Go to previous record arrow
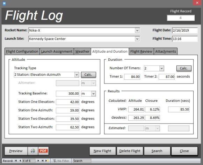This screenshot has width=203, height=165. pyautogui.click(x=20, y=161)
